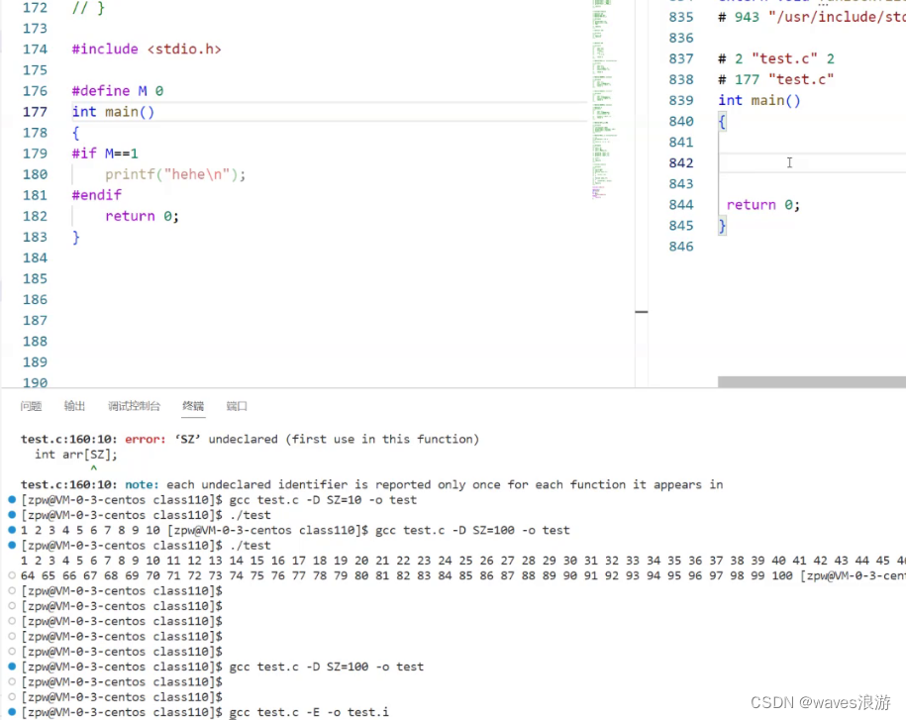Open the 问题 (Problems) panel tab

click(32, 406)
